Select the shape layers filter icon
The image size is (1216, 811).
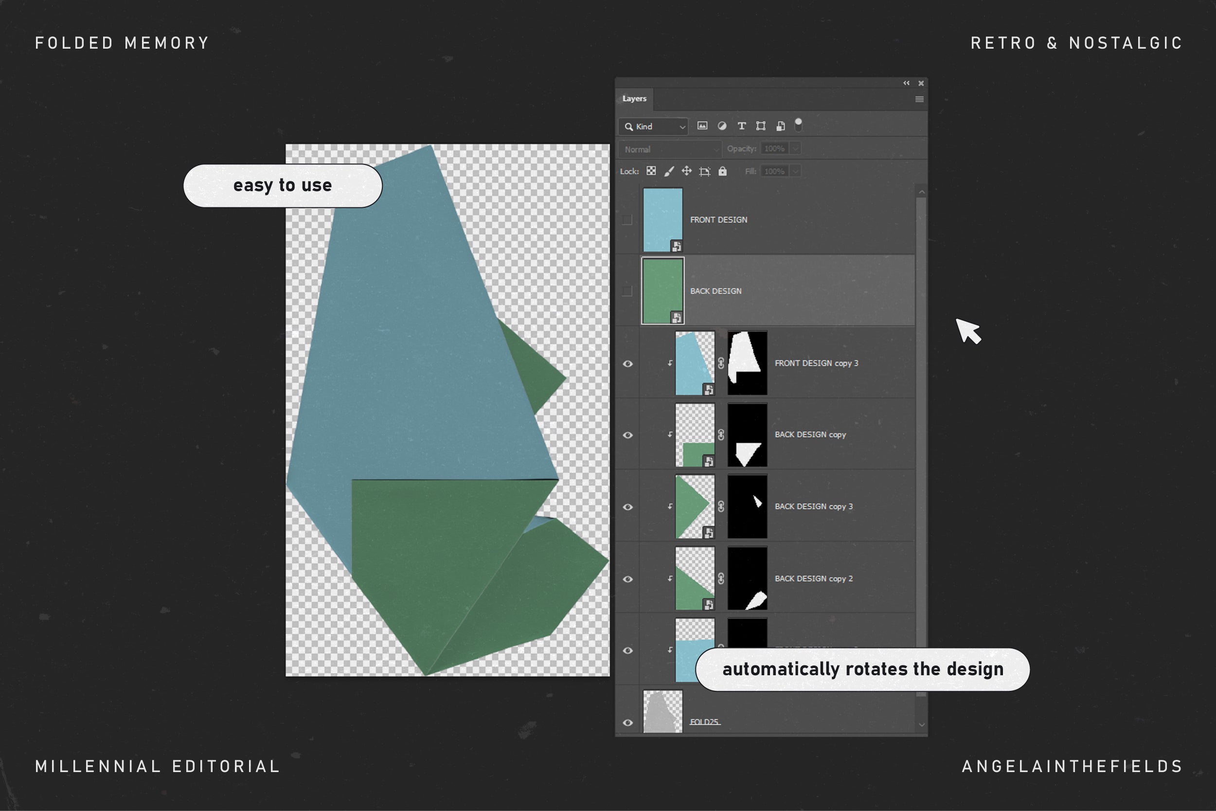point(762,126)
